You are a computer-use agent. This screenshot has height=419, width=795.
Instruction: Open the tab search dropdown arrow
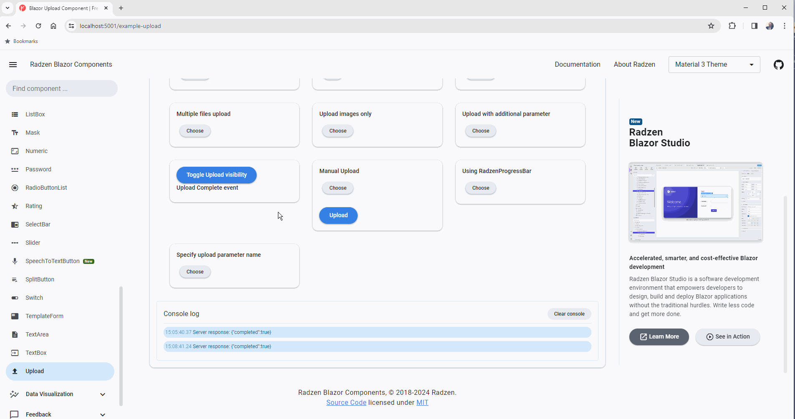(8, 8)
